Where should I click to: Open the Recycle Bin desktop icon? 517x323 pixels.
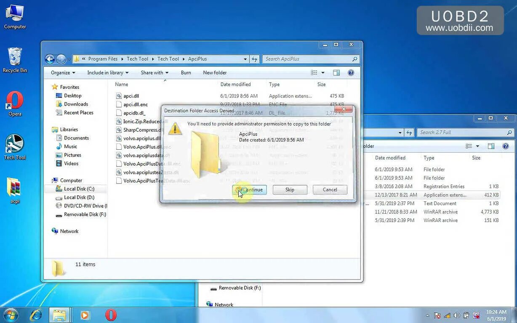tap(15, 60)
